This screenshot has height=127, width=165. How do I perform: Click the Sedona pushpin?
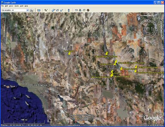[x=112, y=71]
